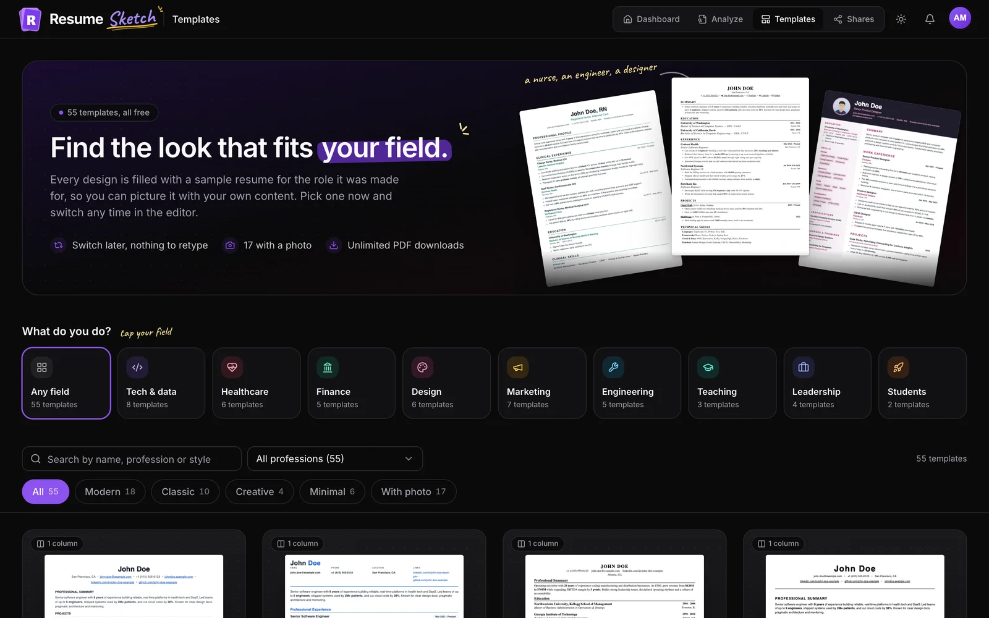Click the Marketing megaphone icon
This screenshot has height=618, width=989.
[518, 367]
